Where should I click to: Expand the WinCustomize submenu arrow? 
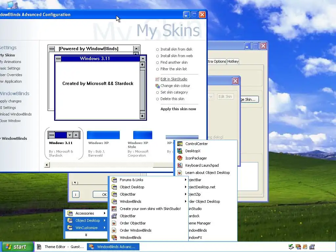105,228
